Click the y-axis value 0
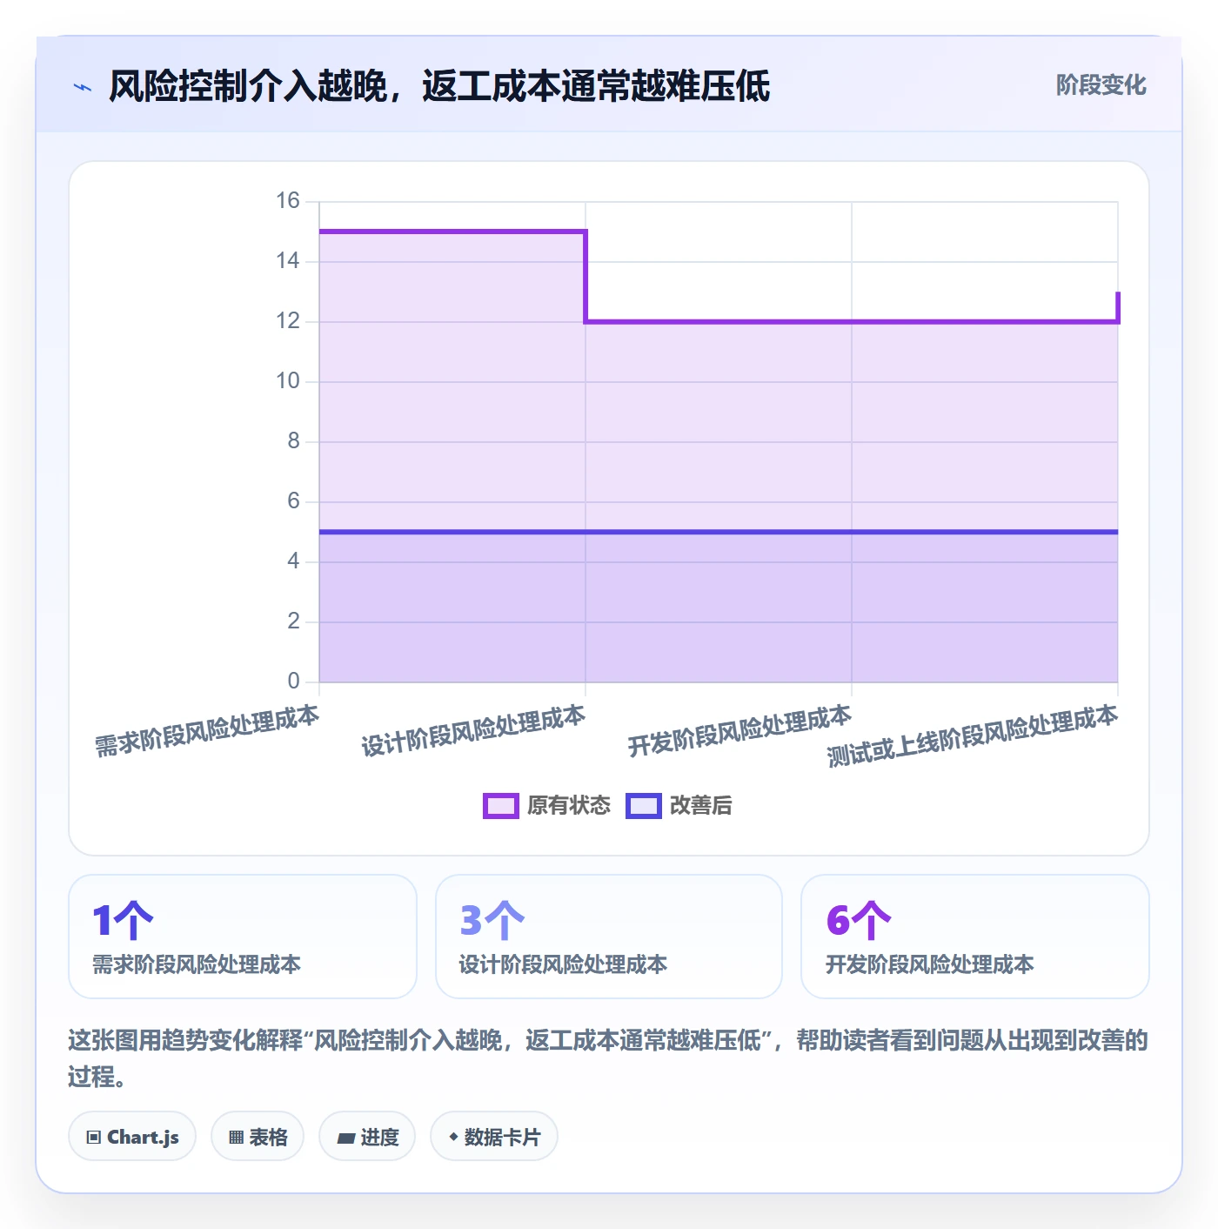 293,682
